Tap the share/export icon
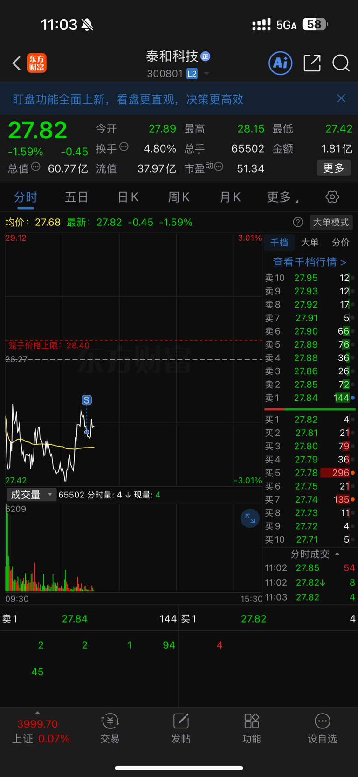This screenshot has height=777, width=358. click(312, 63)
